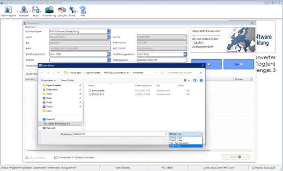
Task: Expand the Kontoinhaber dropdown
Action: tap(109, 31)
